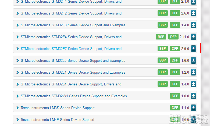Click the DFP badge for STM32F3

[175, 25]
